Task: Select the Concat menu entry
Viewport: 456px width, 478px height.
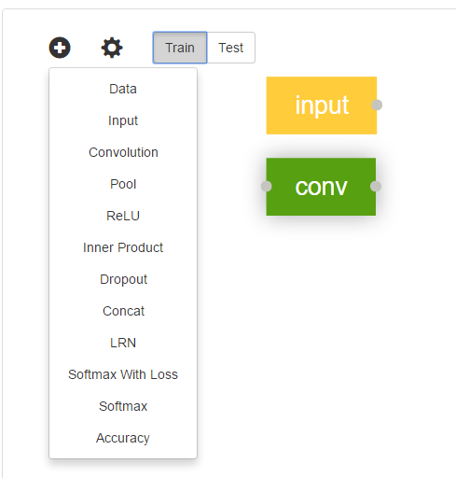Action: point(123,311)
